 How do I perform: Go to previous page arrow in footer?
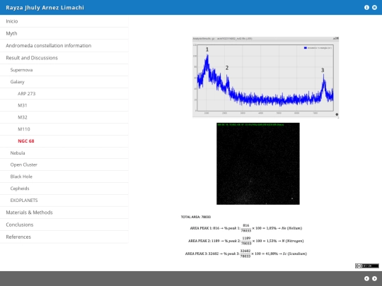pos(366,279)
